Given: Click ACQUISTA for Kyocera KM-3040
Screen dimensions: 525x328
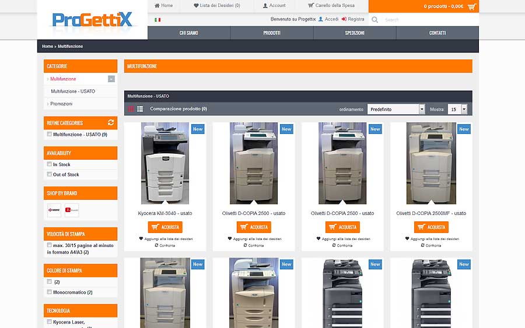Looking at the screenshot, I should 165,227.
